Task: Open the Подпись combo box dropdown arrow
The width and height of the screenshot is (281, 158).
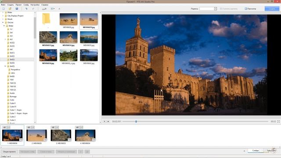Action: pyautogui.click(x=216, y=9)
